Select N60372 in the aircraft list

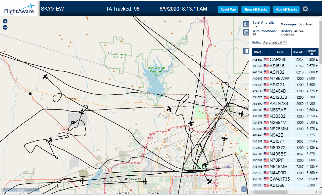click(277, 148)
